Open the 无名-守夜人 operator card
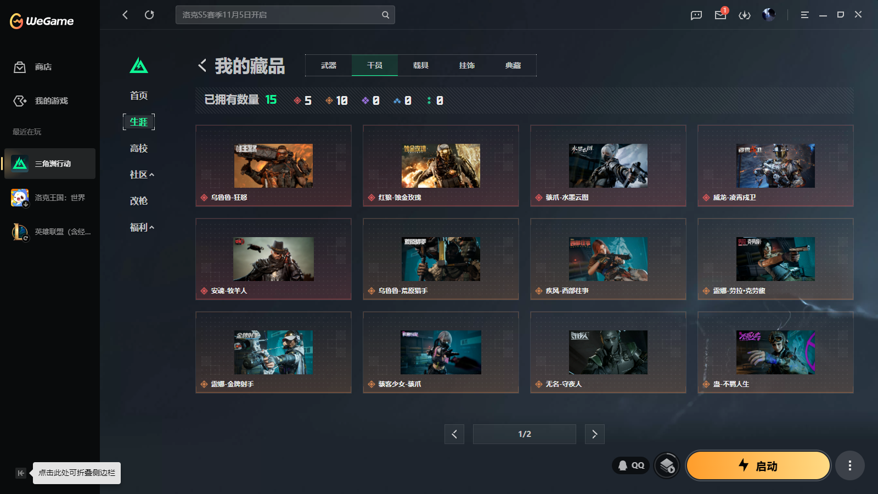 [608, 352]
